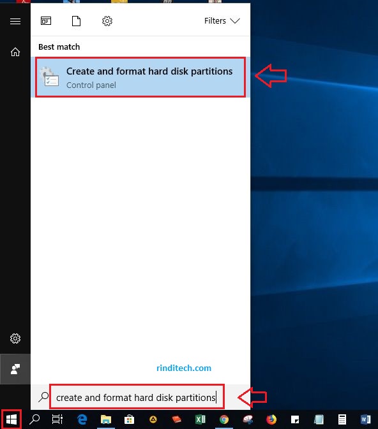Screen dimensions: 378x429
Task: Open the hamburger menu in search panel
Action: click(x=15, y=21)
